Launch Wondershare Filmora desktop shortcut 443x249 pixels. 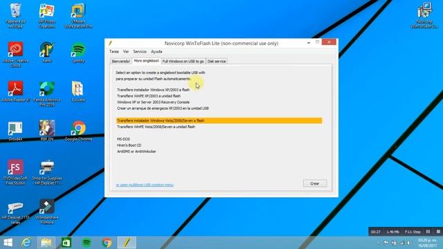(x=47, y=212)
